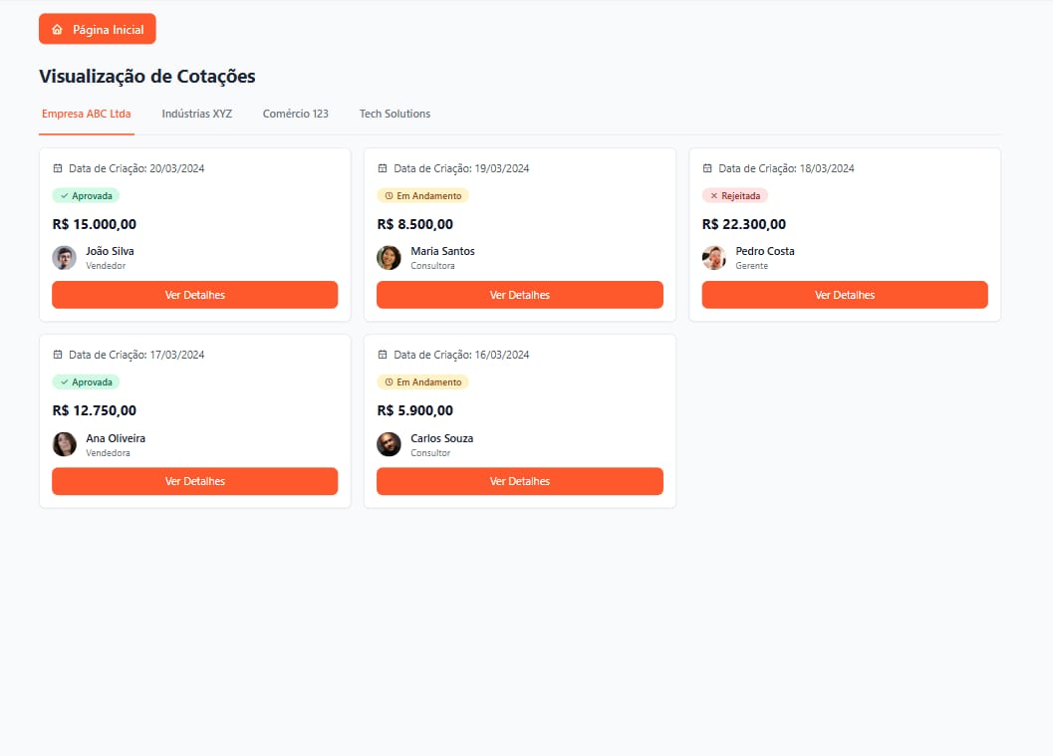This screenshot has width=1053, height=756.
Task: Go to Página Inicial
Action: [x=98, y=30]
